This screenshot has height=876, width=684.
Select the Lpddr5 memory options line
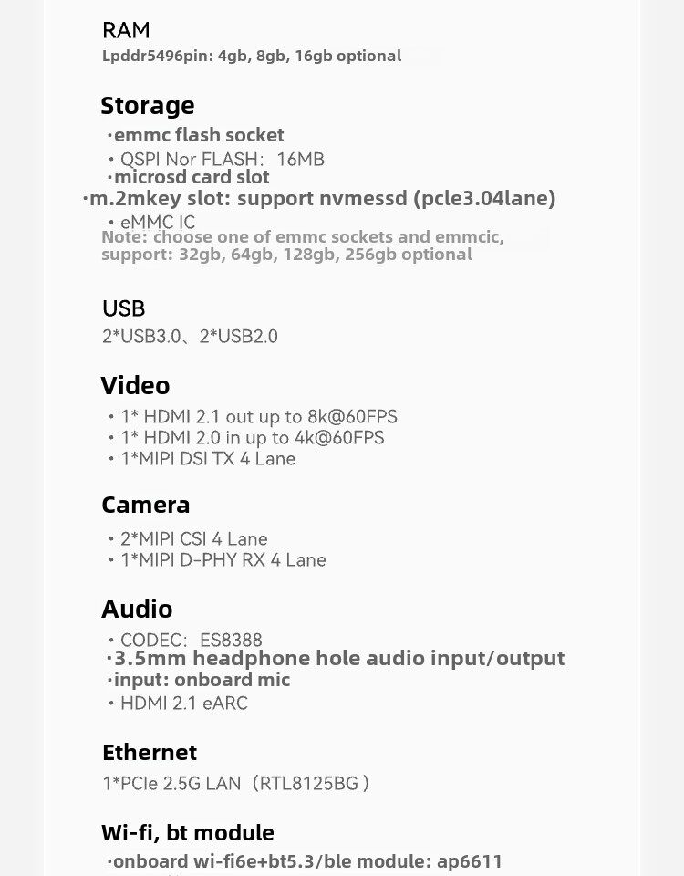click(x=252, y=56)
